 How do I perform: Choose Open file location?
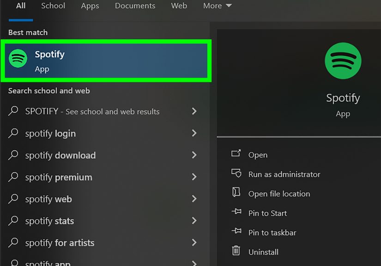click(x=279, y=194)
